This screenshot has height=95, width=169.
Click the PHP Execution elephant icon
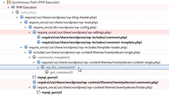13,7
